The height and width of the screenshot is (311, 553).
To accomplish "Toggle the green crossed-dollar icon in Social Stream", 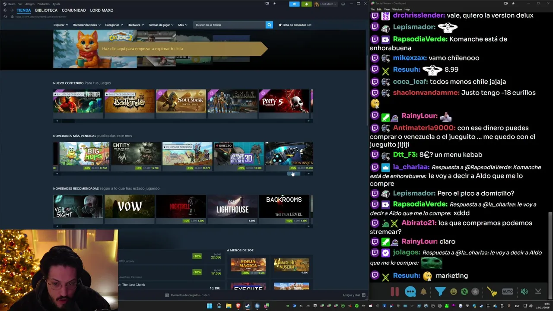I will tap(464, 292).
